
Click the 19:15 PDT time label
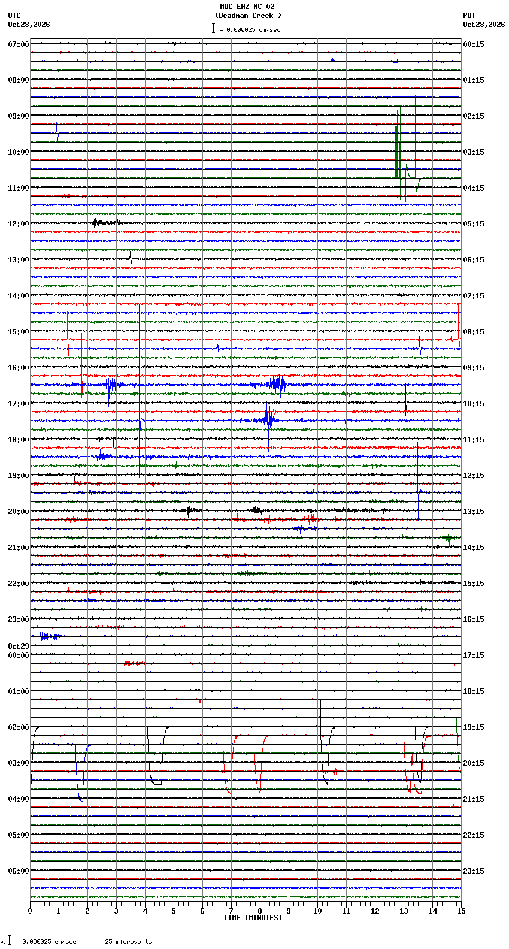point(474,727)
